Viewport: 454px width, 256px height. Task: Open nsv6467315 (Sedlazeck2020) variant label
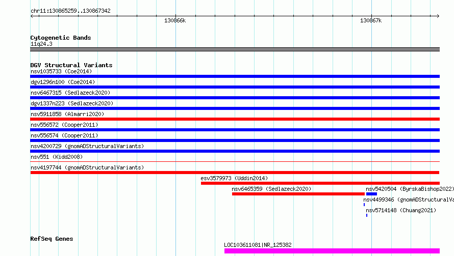[x=70, y=93]
